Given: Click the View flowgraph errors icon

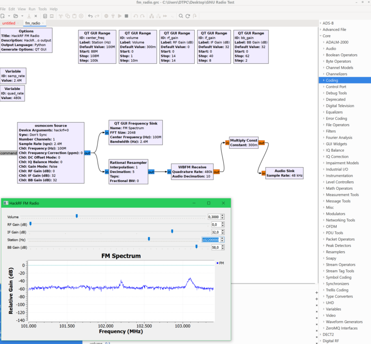Looking at the screenshot, I should coord(106,16).
